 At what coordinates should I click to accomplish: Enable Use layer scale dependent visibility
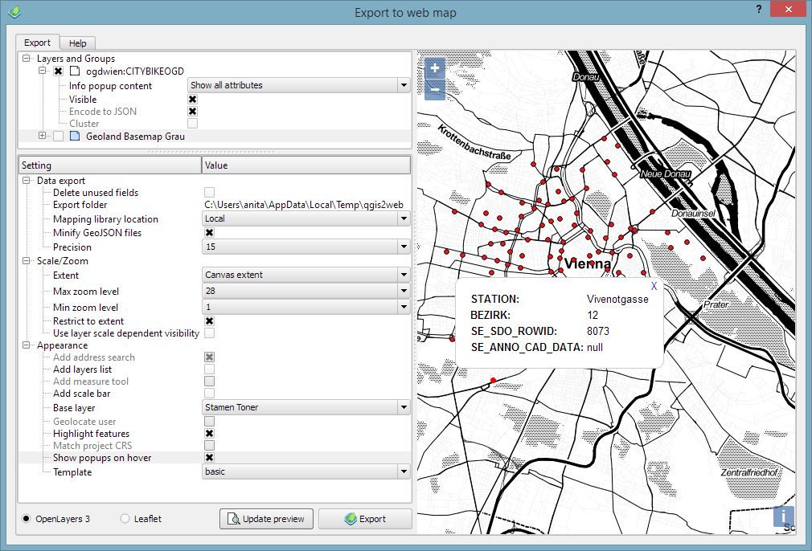209,333
